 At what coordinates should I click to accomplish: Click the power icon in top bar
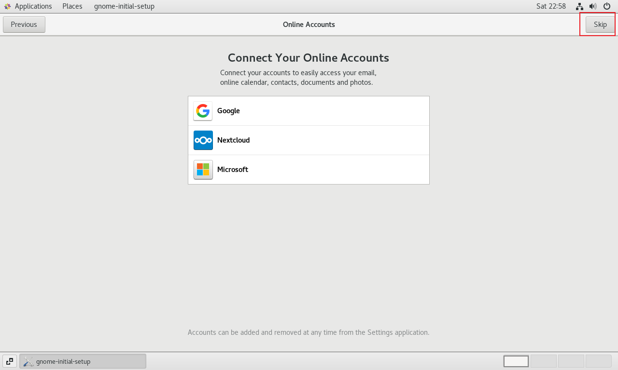coord(607,6)
